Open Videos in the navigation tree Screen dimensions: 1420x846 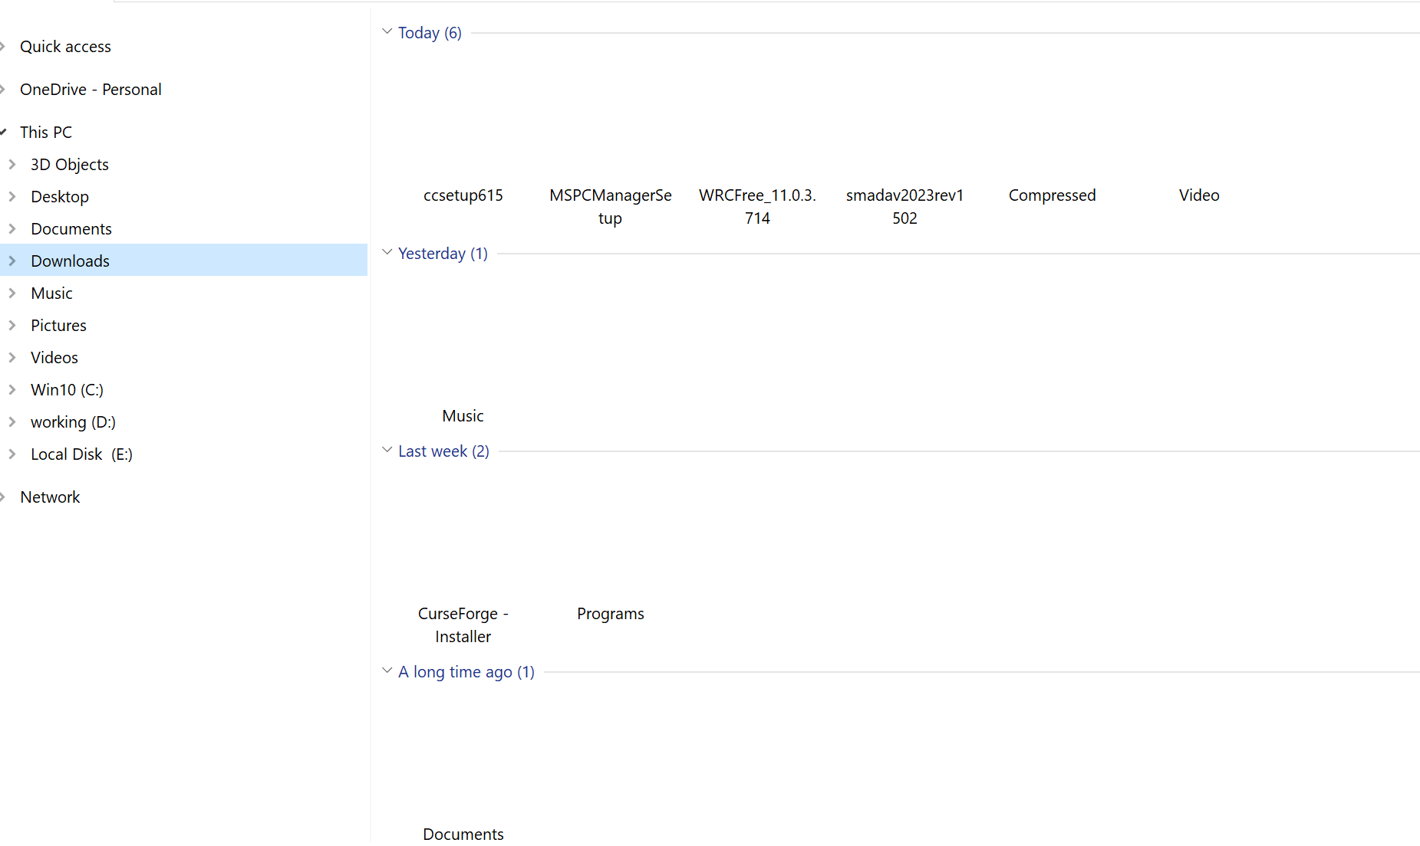(54, 358)
